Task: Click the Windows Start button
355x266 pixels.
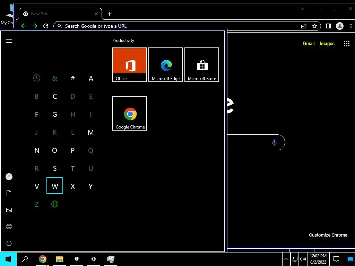Action: (8, 259)
